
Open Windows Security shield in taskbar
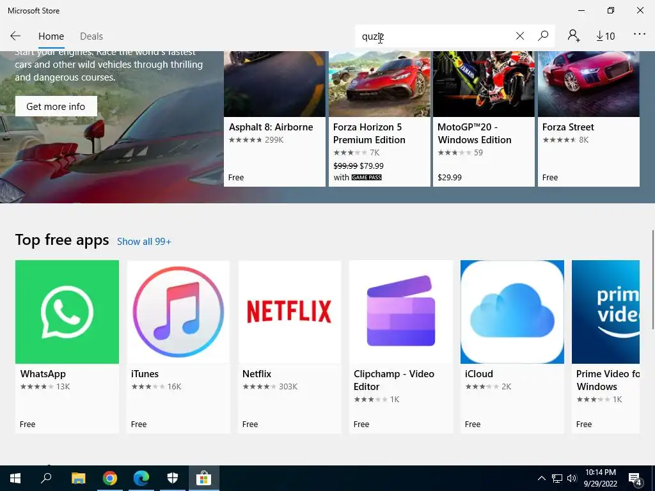click(173, 478)
